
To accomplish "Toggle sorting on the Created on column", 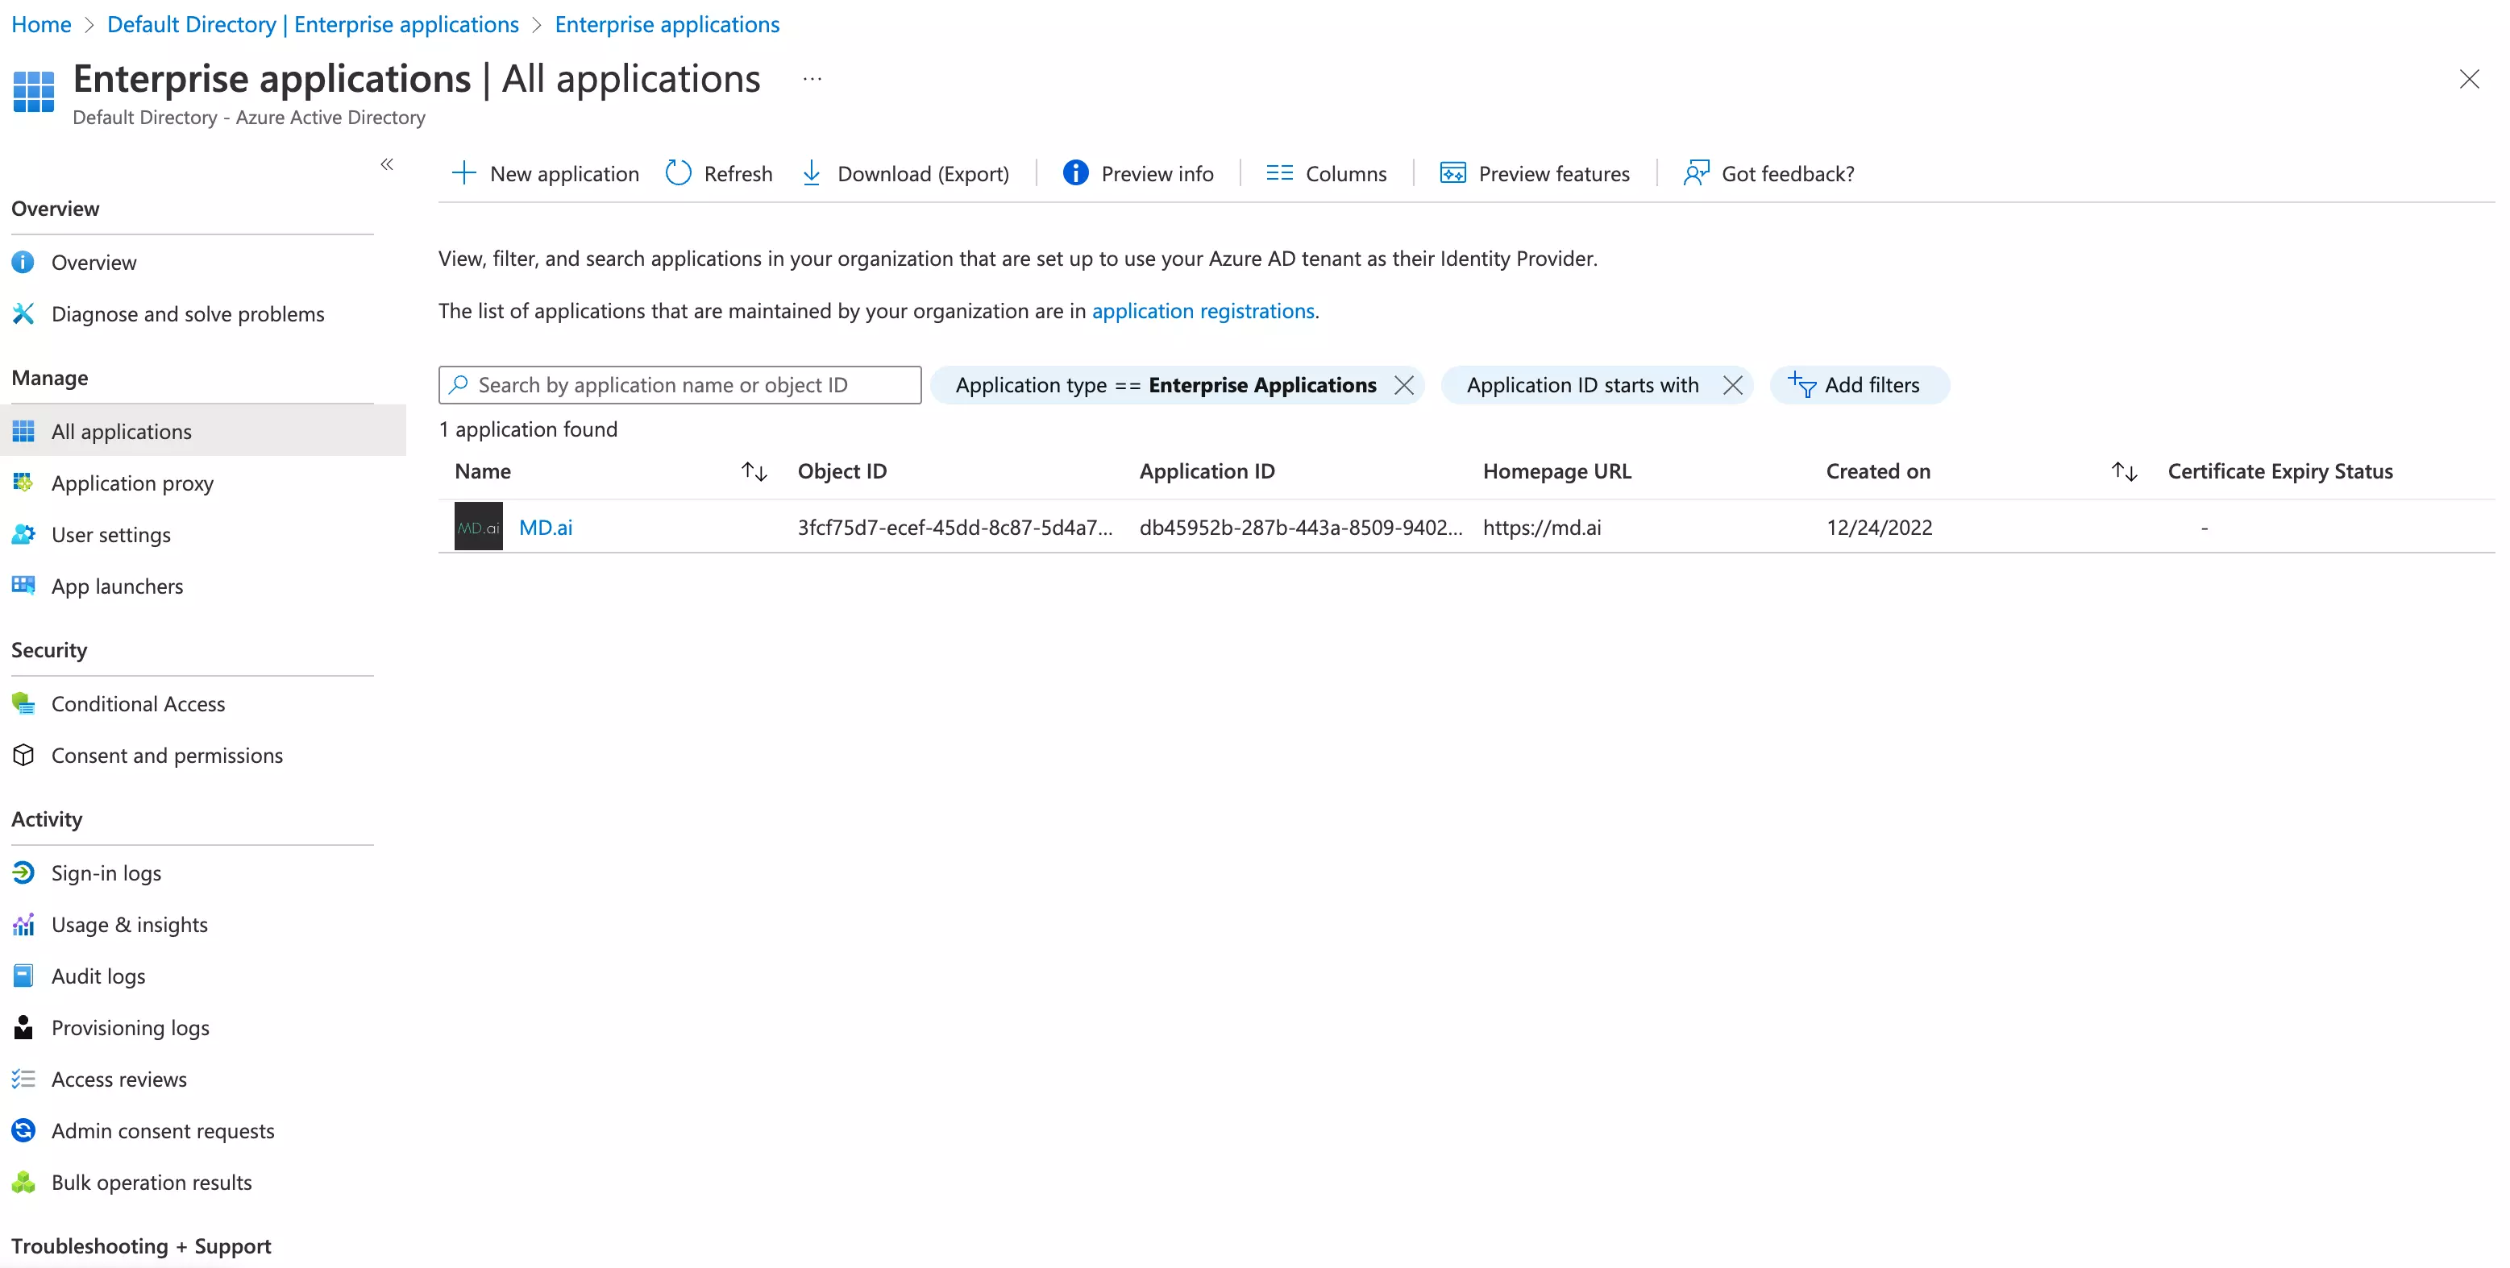I will click(2126, 470).
